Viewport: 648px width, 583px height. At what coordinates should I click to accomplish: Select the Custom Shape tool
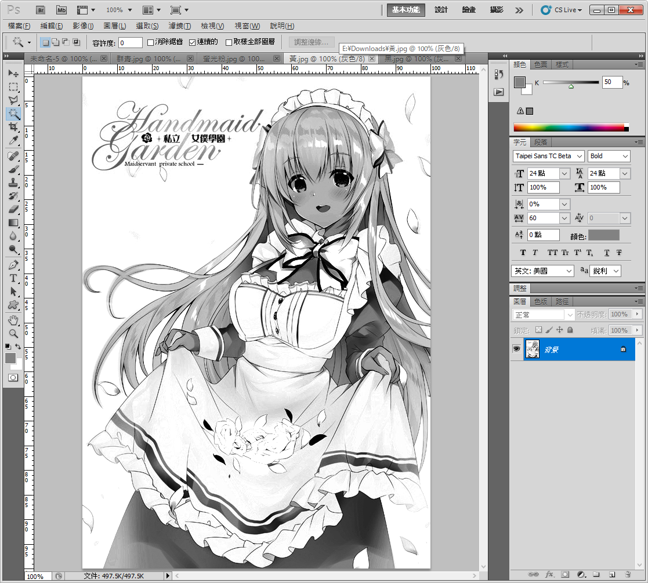(x=13, y=305)
